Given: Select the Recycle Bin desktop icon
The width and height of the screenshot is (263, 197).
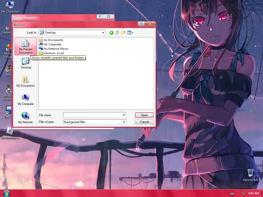Looking at the screenshot, I should 250,175.
